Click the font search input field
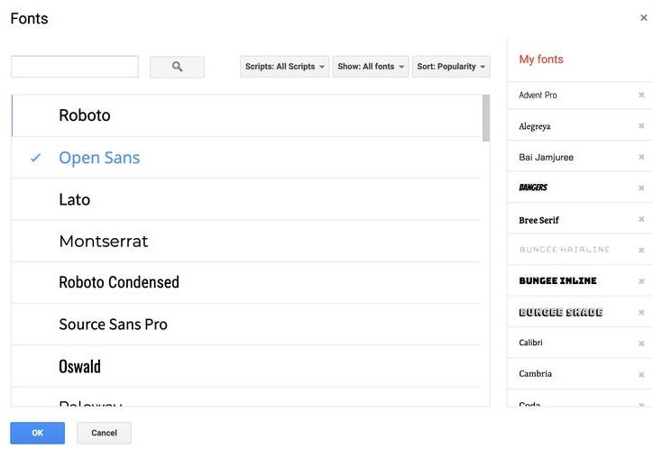The width and height of the screenshot is (653, 449). [x=75, y=67]
